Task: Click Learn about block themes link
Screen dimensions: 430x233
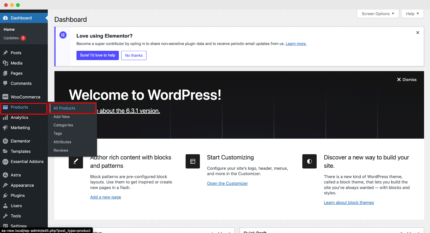Action: coord(349,203)
